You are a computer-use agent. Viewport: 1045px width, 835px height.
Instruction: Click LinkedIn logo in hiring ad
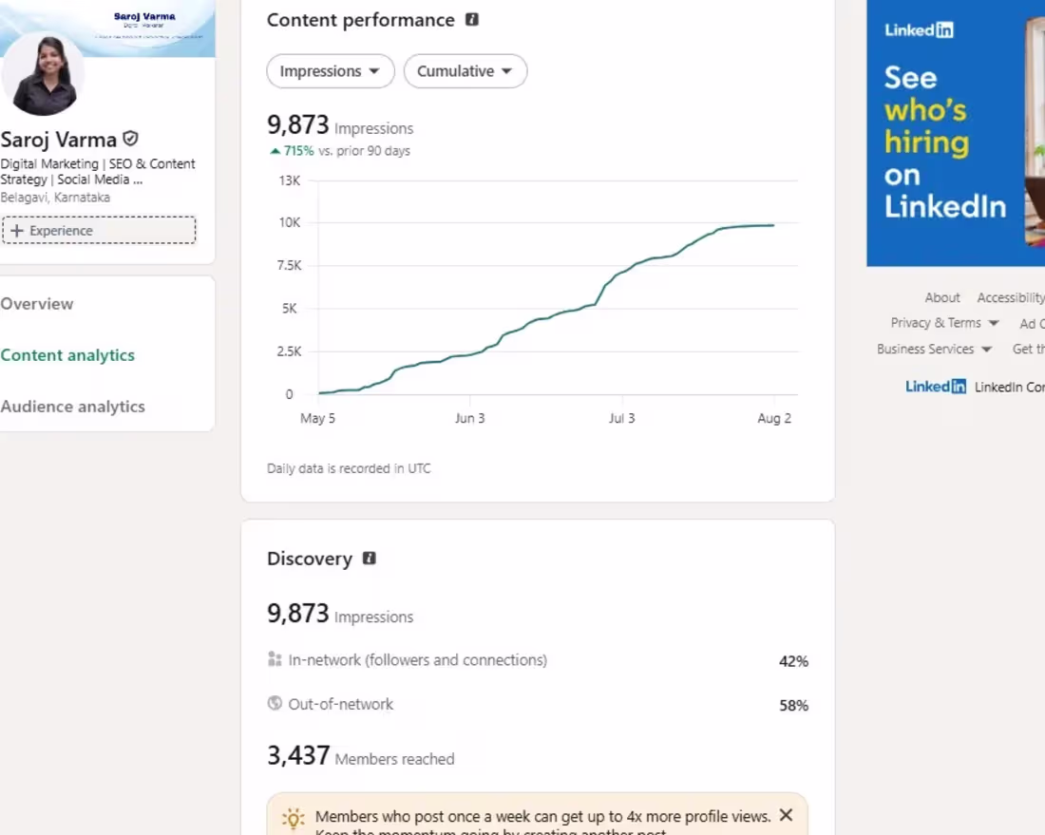point(919,30)
